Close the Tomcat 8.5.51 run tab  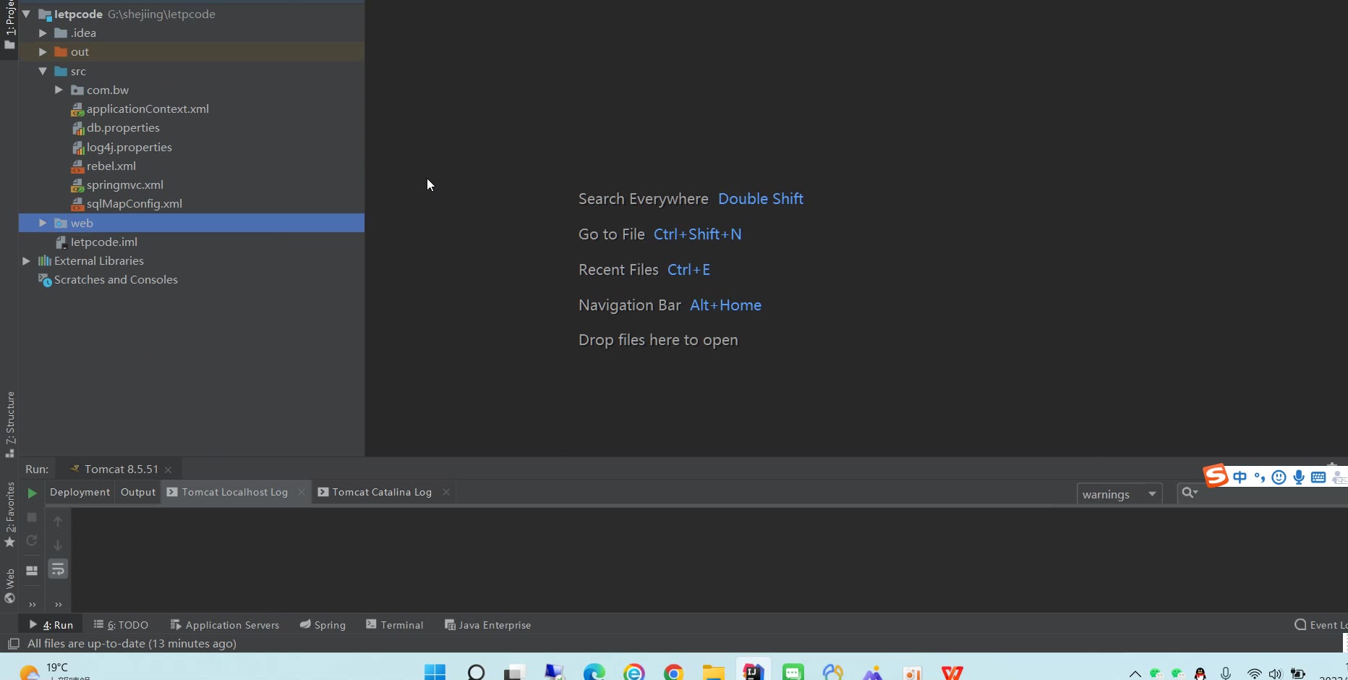(168, 469)
